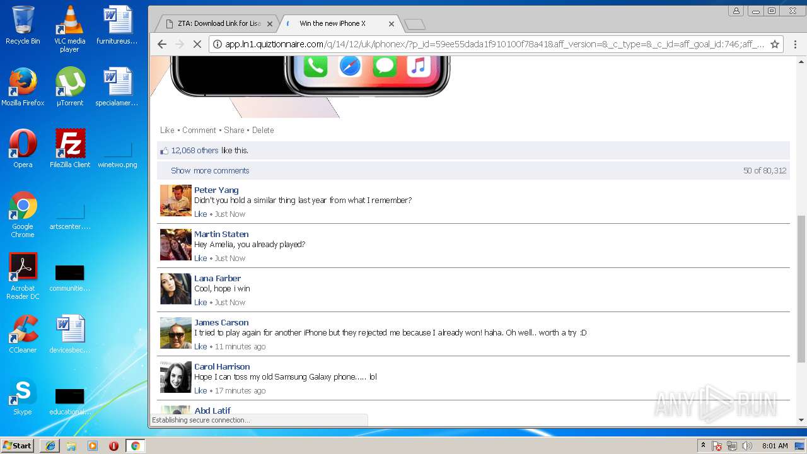Open Windows Explorer folder in taskbar

tap(71, 446)
